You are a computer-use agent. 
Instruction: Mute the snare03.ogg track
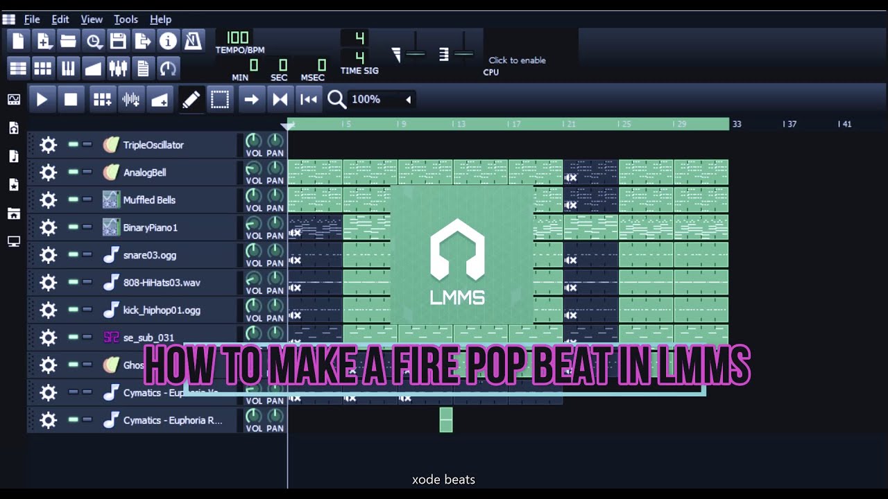[73, 254]
